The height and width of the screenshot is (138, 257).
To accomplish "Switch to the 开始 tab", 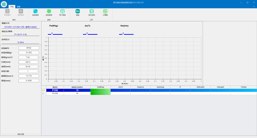I will point(12,7).
